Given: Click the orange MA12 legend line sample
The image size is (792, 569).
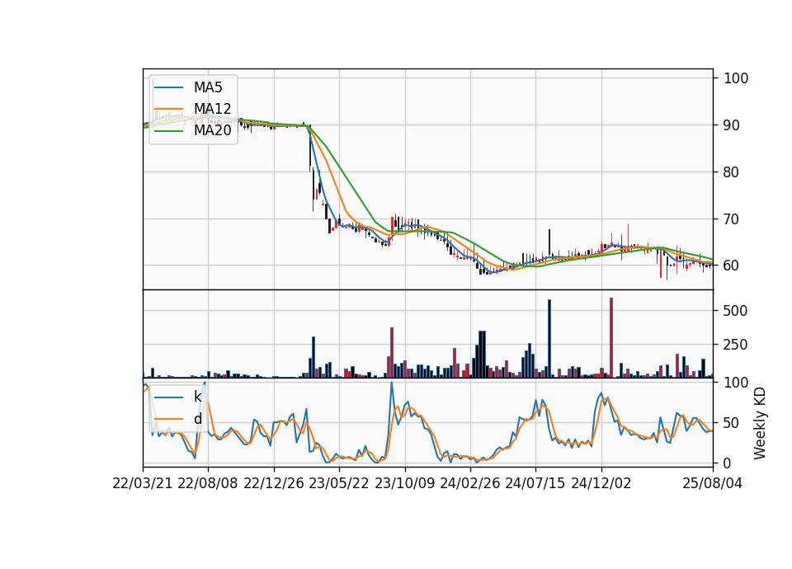Looking at the screenshot, I should [x=168, y=109].
